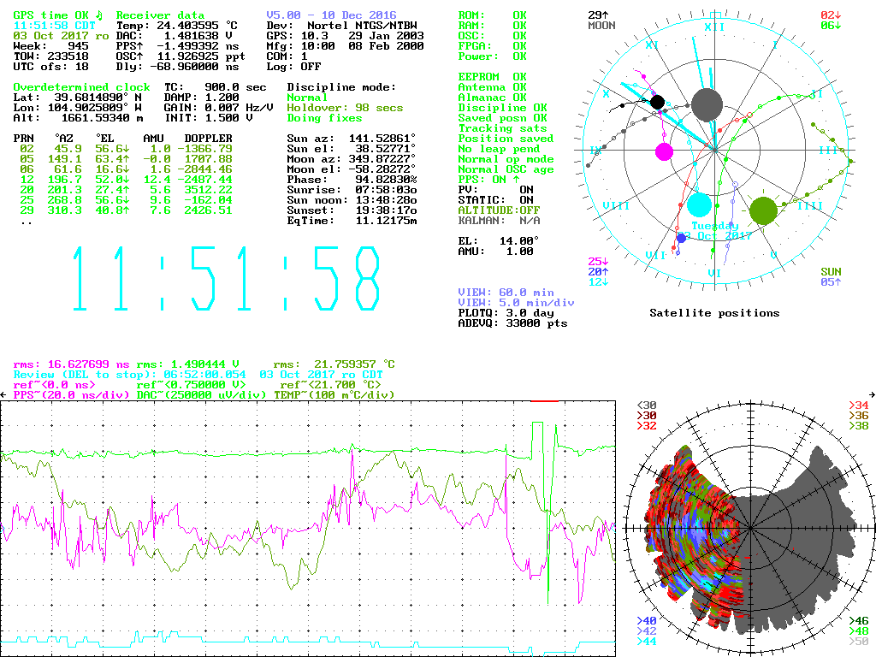The width and height of the screenshot is (876, 657).
Task: Click the GAIN: 0.007 Hz/V value
Action: click(x=218, y=108)
